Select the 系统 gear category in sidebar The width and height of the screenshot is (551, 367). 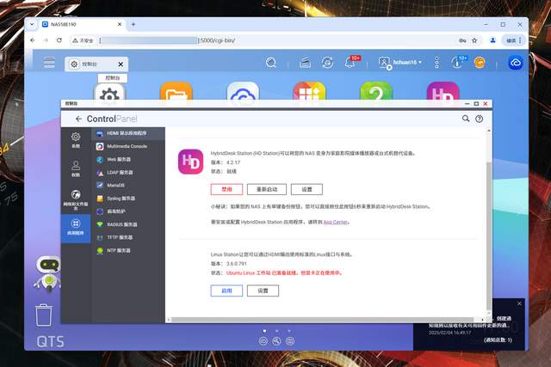[76, 140]
